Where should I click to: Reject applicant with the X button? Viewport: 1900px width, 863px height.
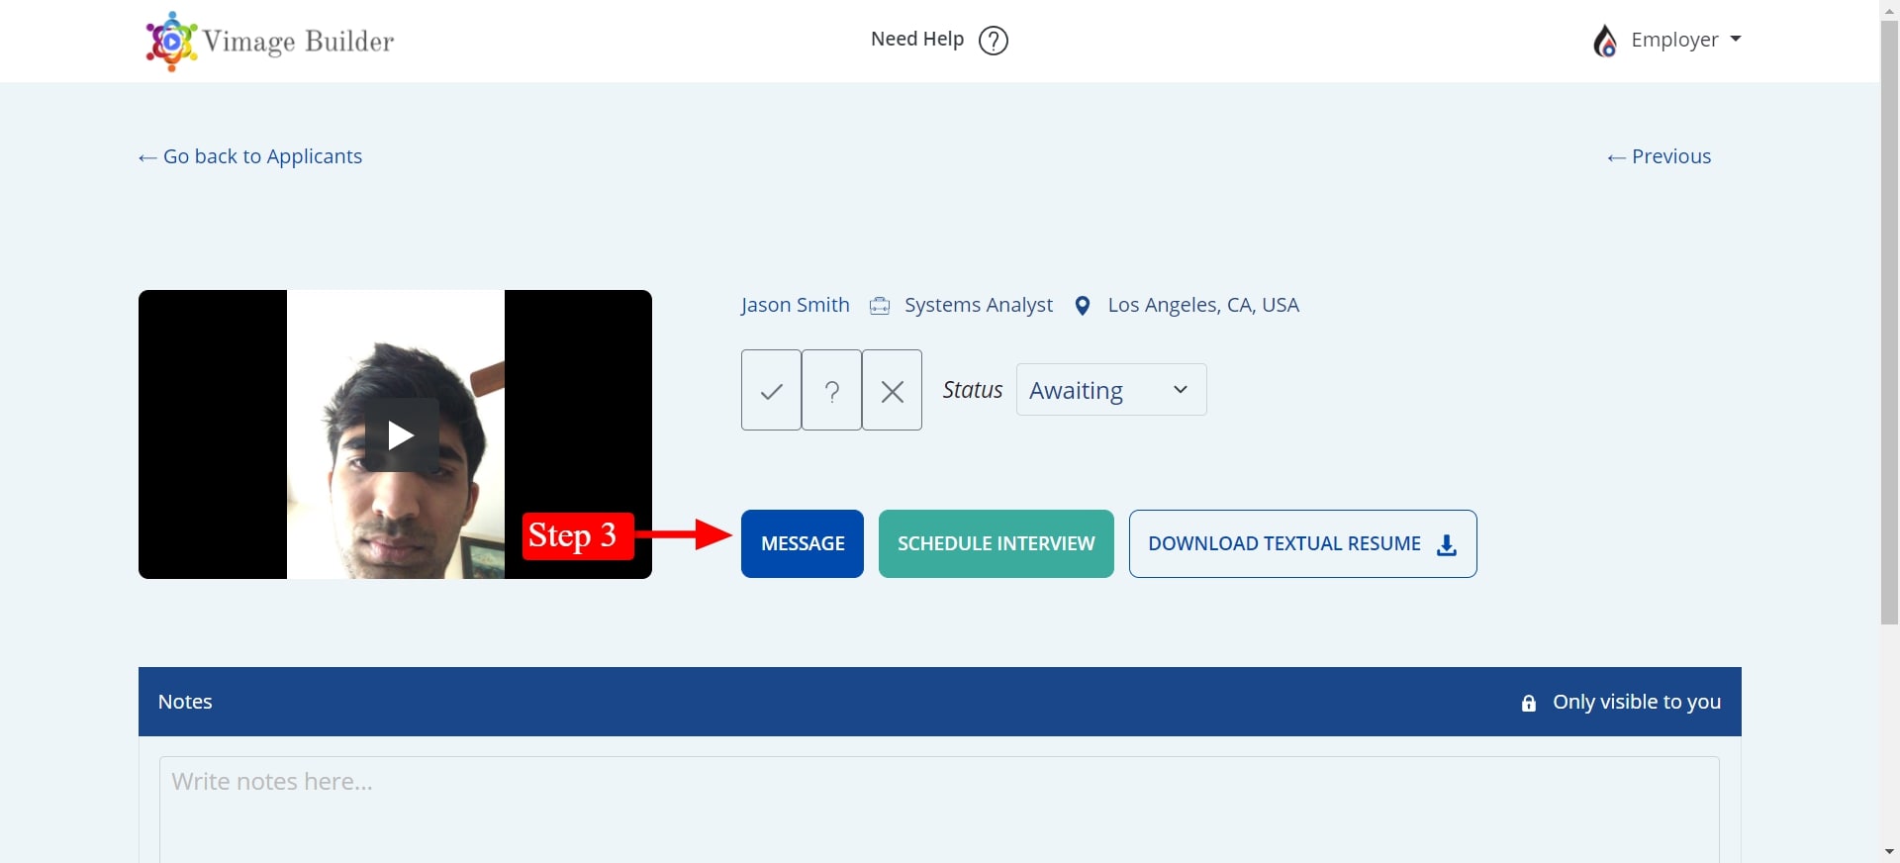pos(892,390)
